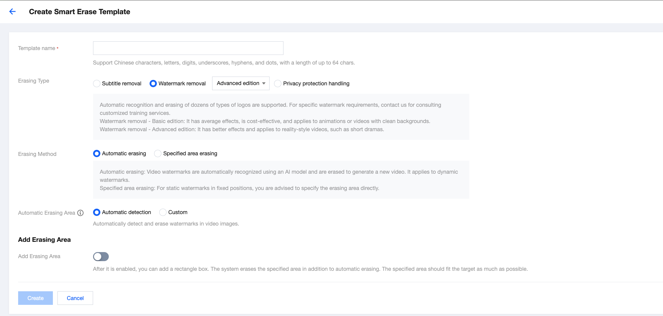Select the Watermark removal option
Image resolution: width=663 pixels, height=316 pixels.
click(153, 84)
